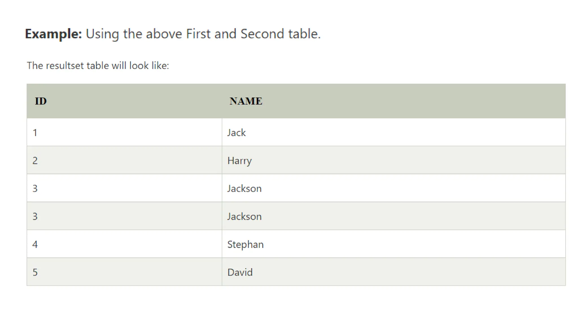Image resolution: width=578 pixels, height=325 pixels.
Task: Click the ID cell with value 1
Action: [x=35, y=133]
